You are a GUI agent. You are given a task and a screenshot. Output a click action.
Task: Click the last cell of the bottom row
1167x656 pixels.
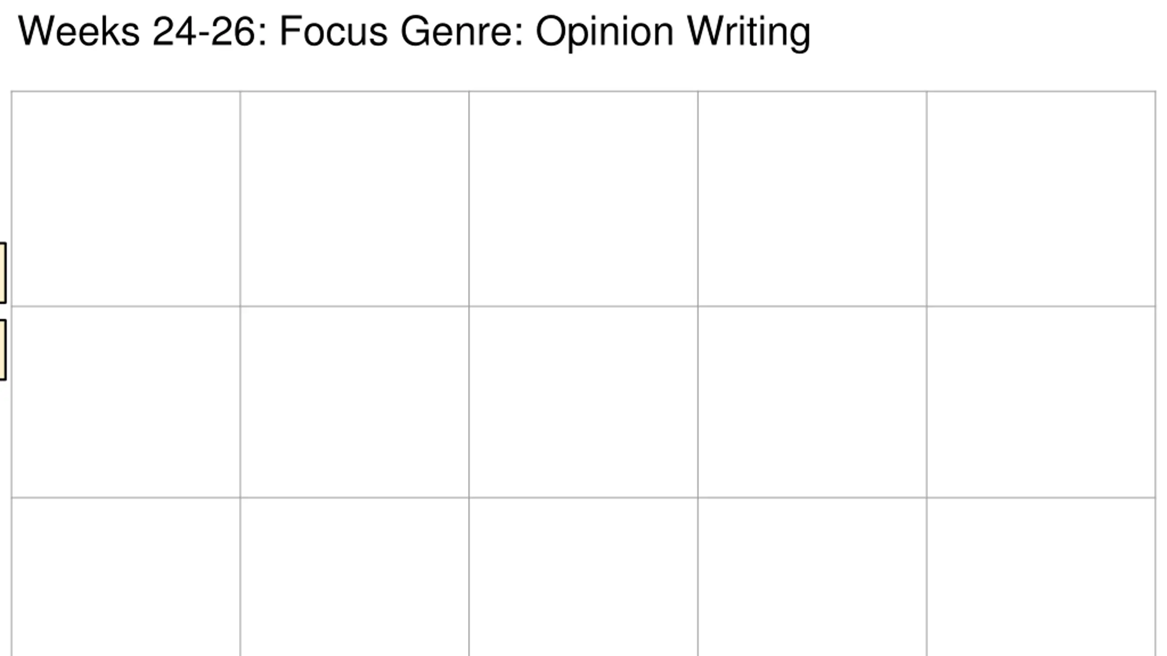[x=1041, y=577]
